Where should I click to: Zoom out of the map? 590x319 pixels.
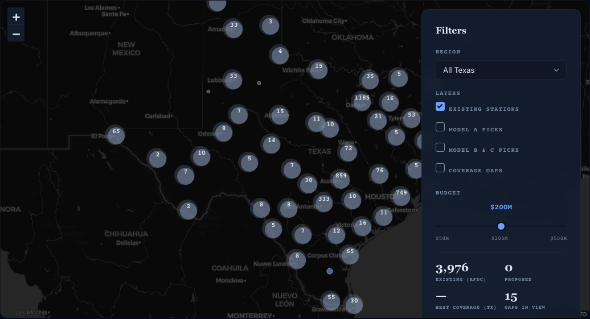pyautogui.click(x=16, y=34)
